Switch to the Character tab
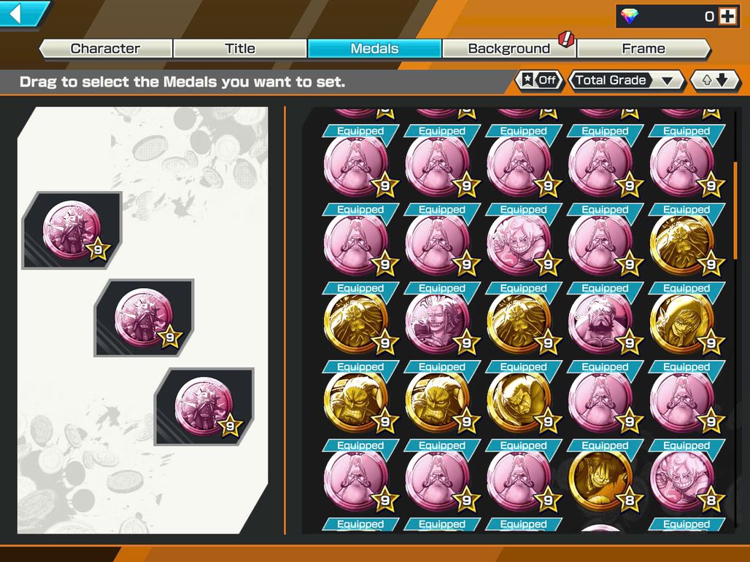This screenshot has height=562, width=750. [105, 48]
